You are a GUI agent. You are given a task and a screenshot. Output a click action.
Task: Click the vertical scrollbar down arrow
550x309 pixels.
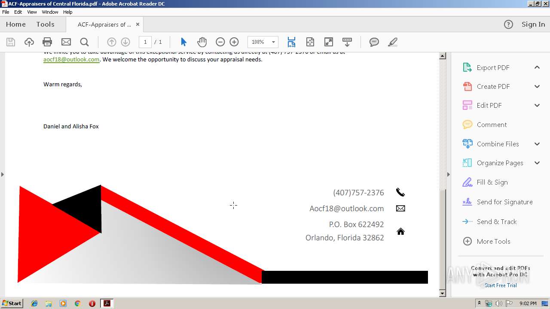pos(443,294)
